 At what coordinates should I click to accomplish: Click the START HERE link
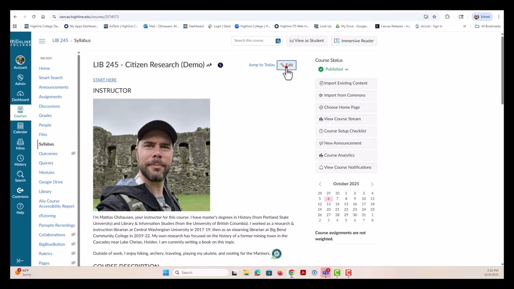tap(105, 80)
